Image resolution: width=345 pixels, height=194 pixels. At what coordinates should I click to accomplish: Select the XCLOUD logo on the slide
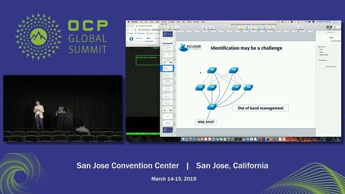190,47
